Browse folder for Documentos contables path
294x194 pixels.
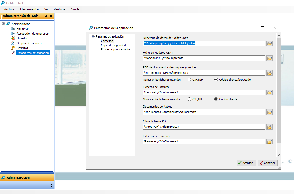click(269, 112)
